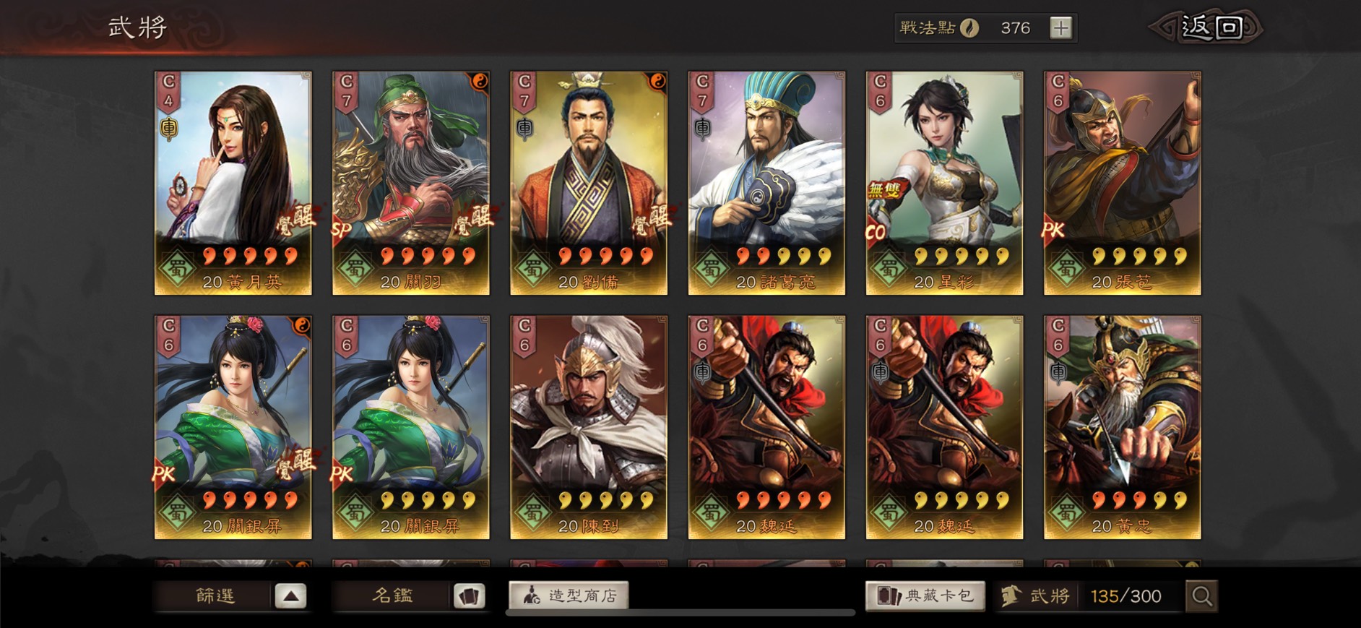Tap the 蜀 faction emblem on 陳到 card
This screenshot has width=1361, height=628.
coord(532,513)
